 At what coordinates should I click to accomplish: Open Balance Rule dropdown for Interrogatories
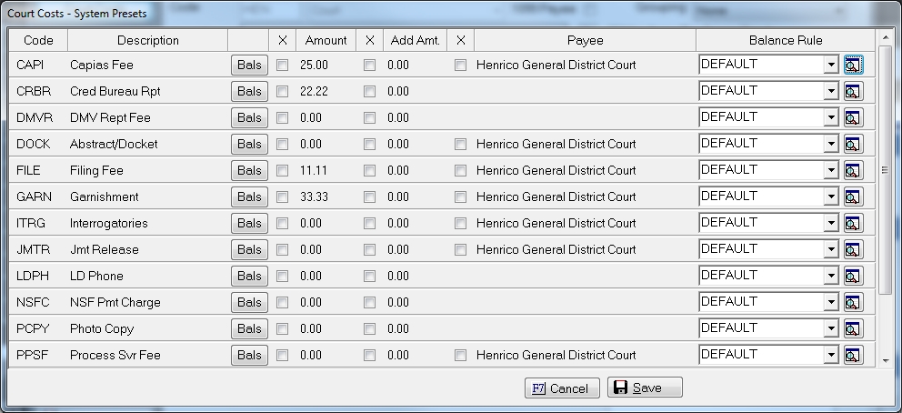[830, 223]
